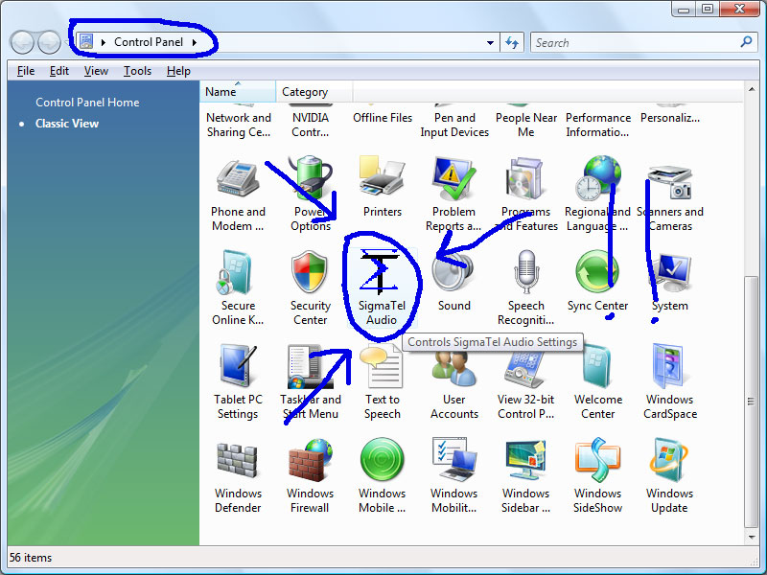This screenshot has height=575, width=767.
Task: Open Windows Firewall
Action: coord(310,476)
